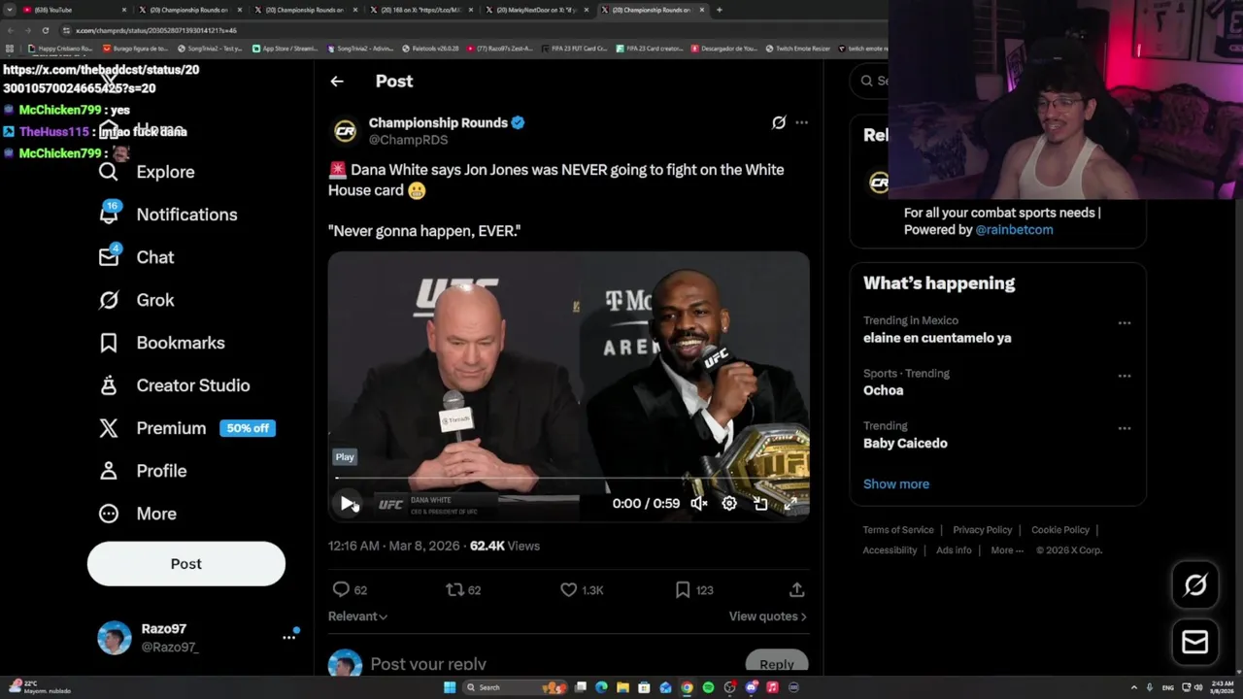Viewport: 1243px width, 699px height.
Task: Open Cookie Policy footer link
Action: click(x=1060, y=530)
